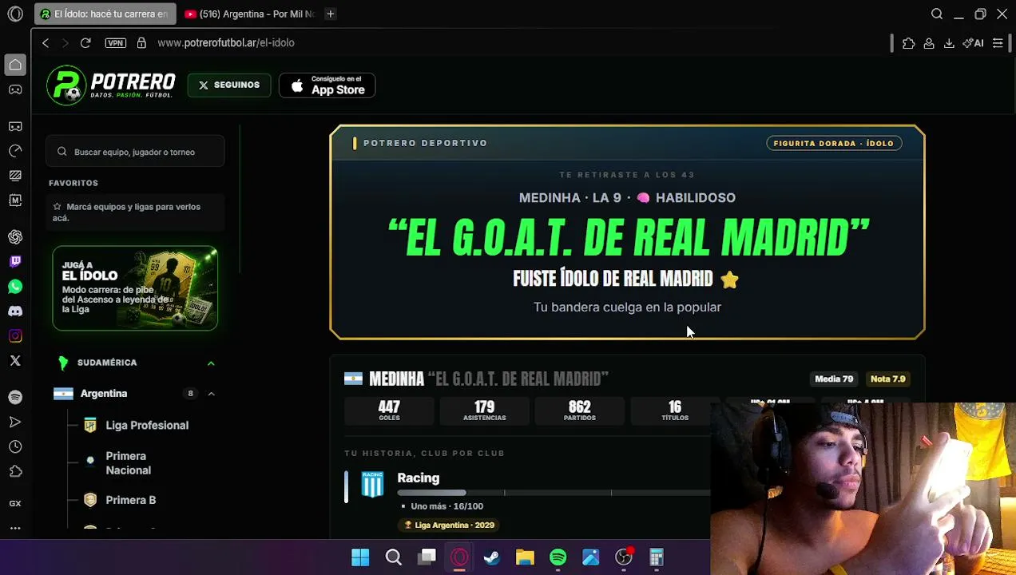The width and height of the screenshot is (1016, 575).
Task: Open Calculator from the taskbar
Action: pyautogui.click(x=657, y=557)
